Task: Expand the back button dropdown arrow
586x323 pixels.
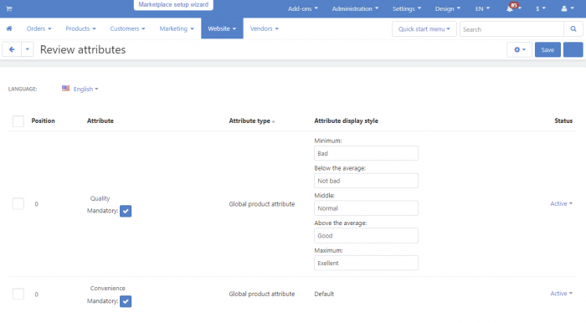Action: (x=28, y=49)
